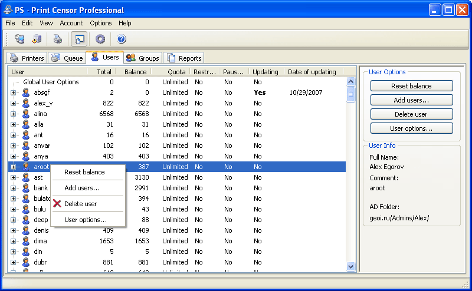Screen dimensions: 472x291
Task: Select the Global User Options row
Action: pyautogui.click(x=176, y=82)
